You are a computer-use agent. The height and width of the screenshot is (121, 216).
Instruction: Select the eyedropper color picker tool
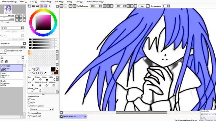coord(45,73)
